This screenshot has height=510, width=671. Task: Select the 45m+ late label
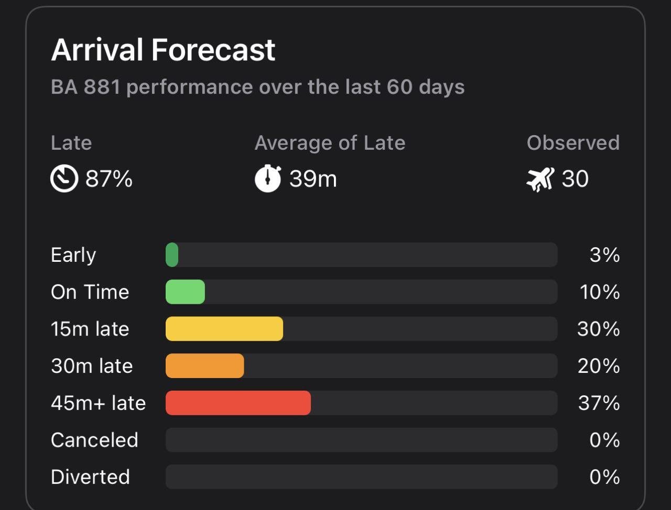click(98, 403)
